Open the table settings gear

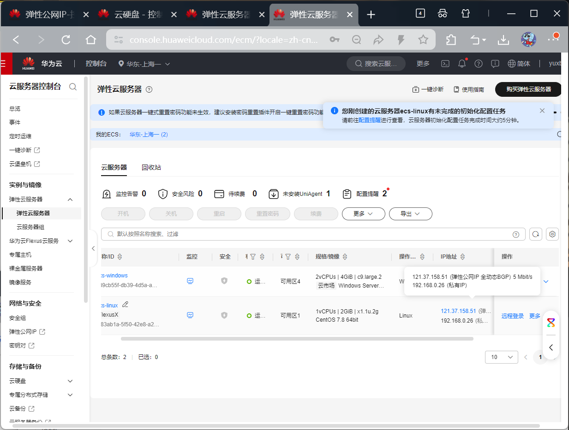(x=552, y=234)
